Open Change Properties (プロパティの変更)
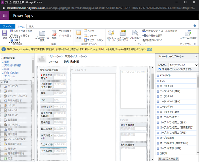 point(42,36)
